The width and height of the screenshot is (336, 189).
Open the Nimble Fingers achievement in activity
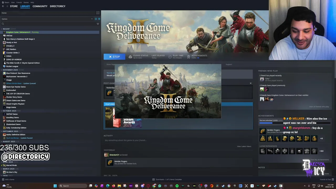click(121, 161)
